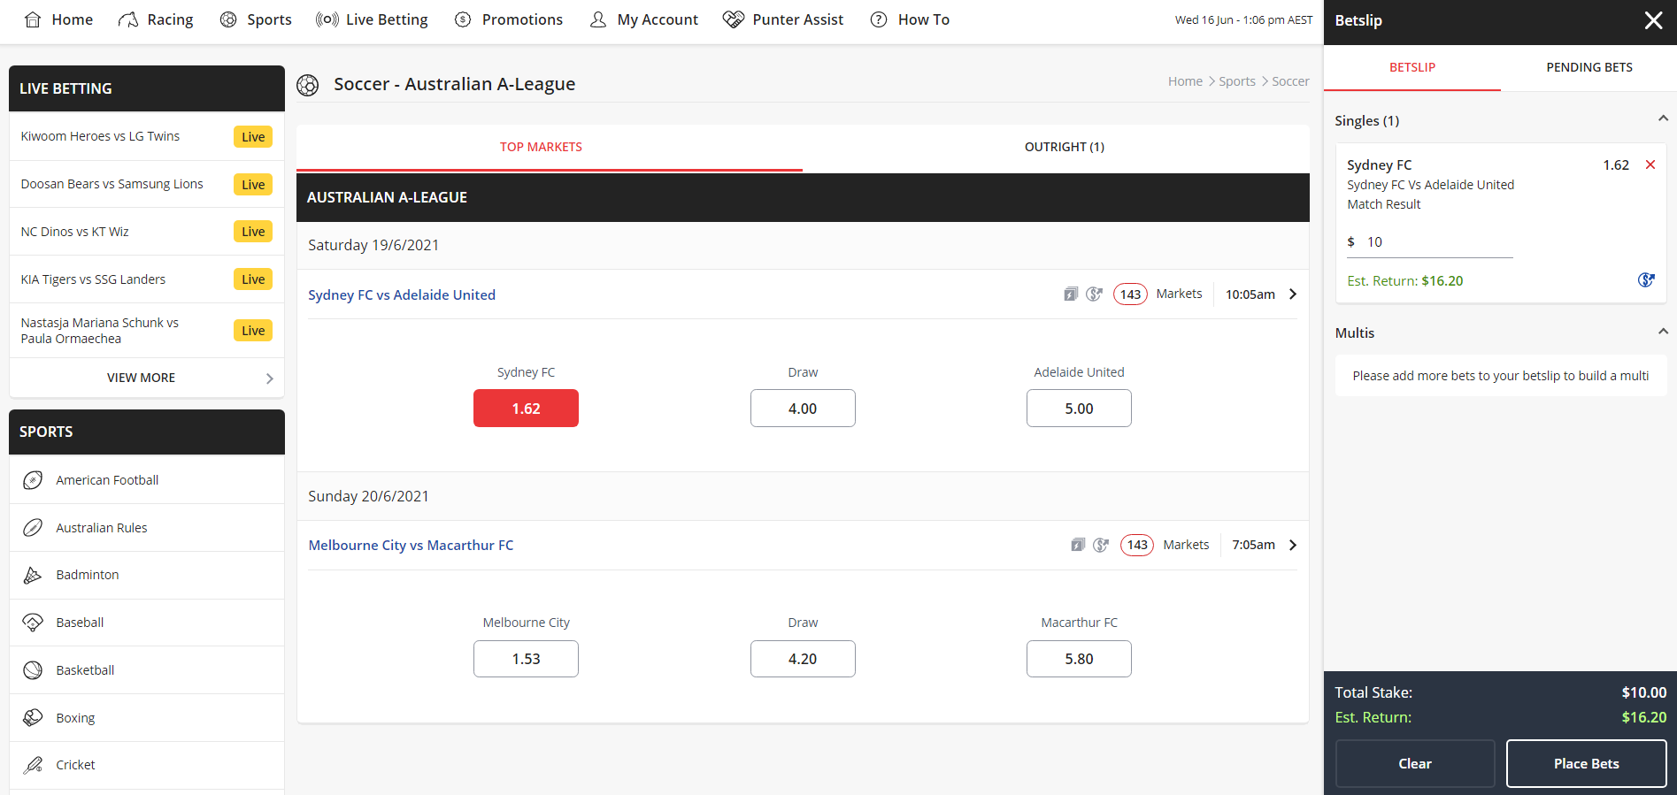Open Melbourne City match markets arrow
The width and height of the screenshot is (1677, 795).
pos(1293,545)
